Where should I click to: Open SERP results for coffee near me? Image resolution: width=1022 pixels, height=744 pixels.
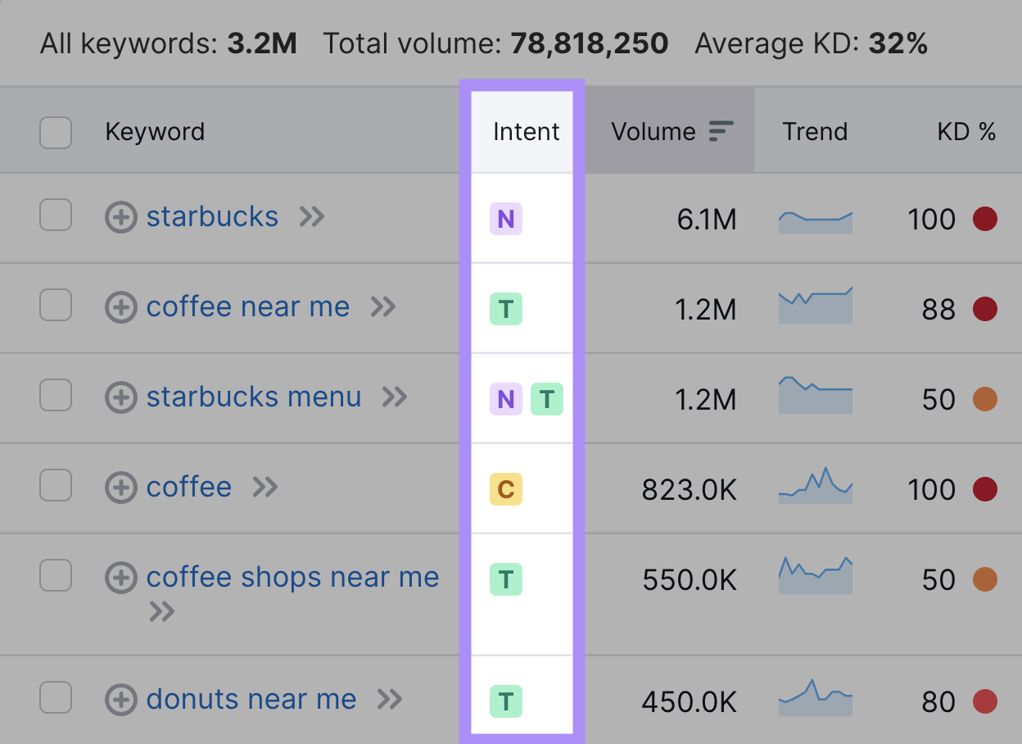pyautogui.click(x=383, y=307)
